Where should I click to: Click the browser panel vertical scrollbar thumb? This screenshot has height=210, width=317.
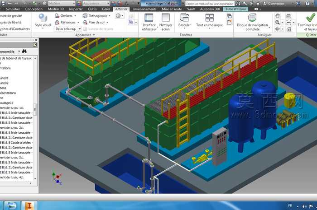click(35, 110)
